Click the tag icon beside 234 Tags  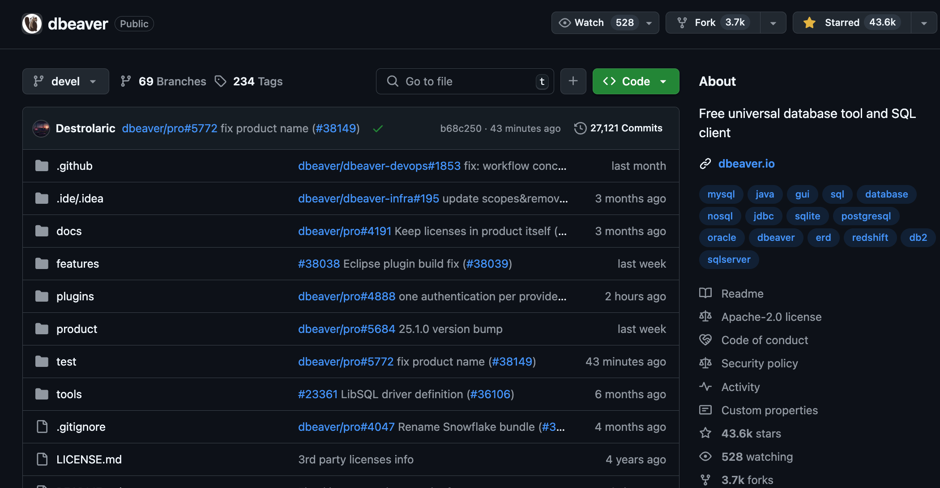click(x=220, y=81)
